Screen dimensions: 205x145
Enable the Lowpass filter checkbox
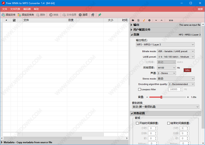pos(140,89)
